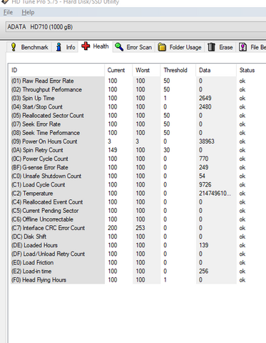Switch to the Error Scan tab
The image size is (266, 343).
click(x=133, y=47)
